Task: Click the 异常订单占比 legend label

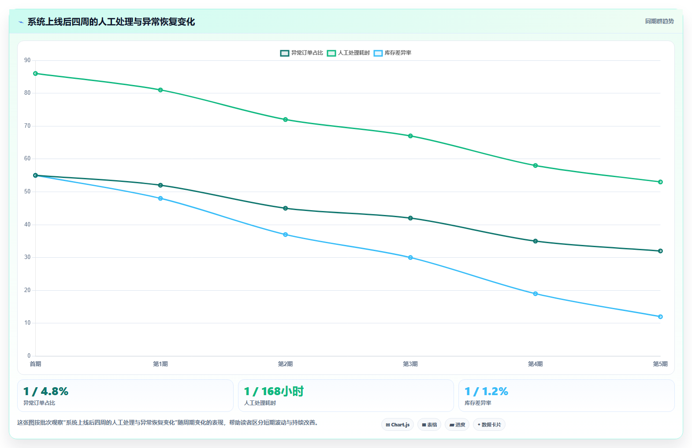Action: point(307,53)
